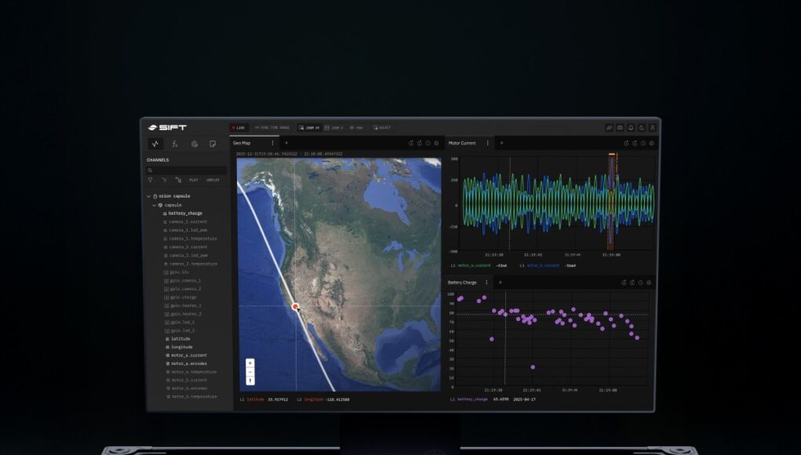Viewport: 801px width, 455px height.
Task: Enable Pan mode
Action: tap(356, 127)
